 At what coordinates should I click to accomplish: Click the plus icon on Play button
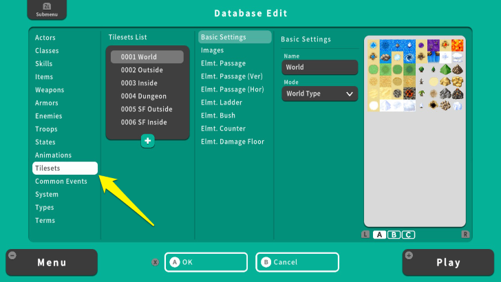409,255
